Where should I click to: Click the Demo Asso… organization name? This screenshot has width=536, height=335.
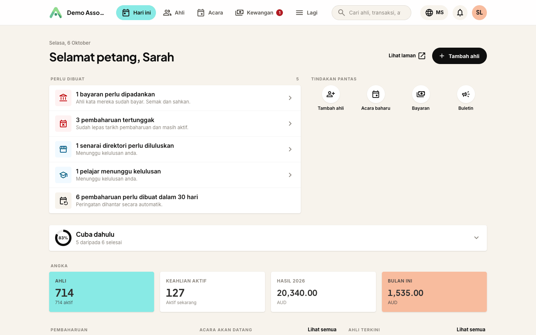click(x=86, y=13)
